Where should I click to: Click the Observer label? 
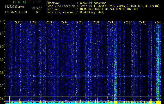53,3
